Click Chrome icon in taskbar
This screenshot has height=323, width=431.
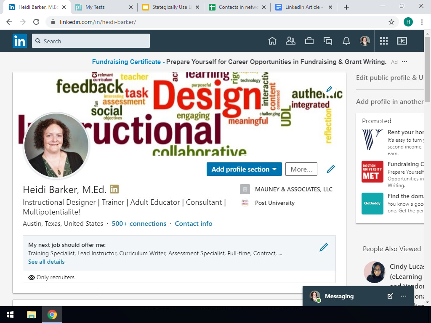52,315
